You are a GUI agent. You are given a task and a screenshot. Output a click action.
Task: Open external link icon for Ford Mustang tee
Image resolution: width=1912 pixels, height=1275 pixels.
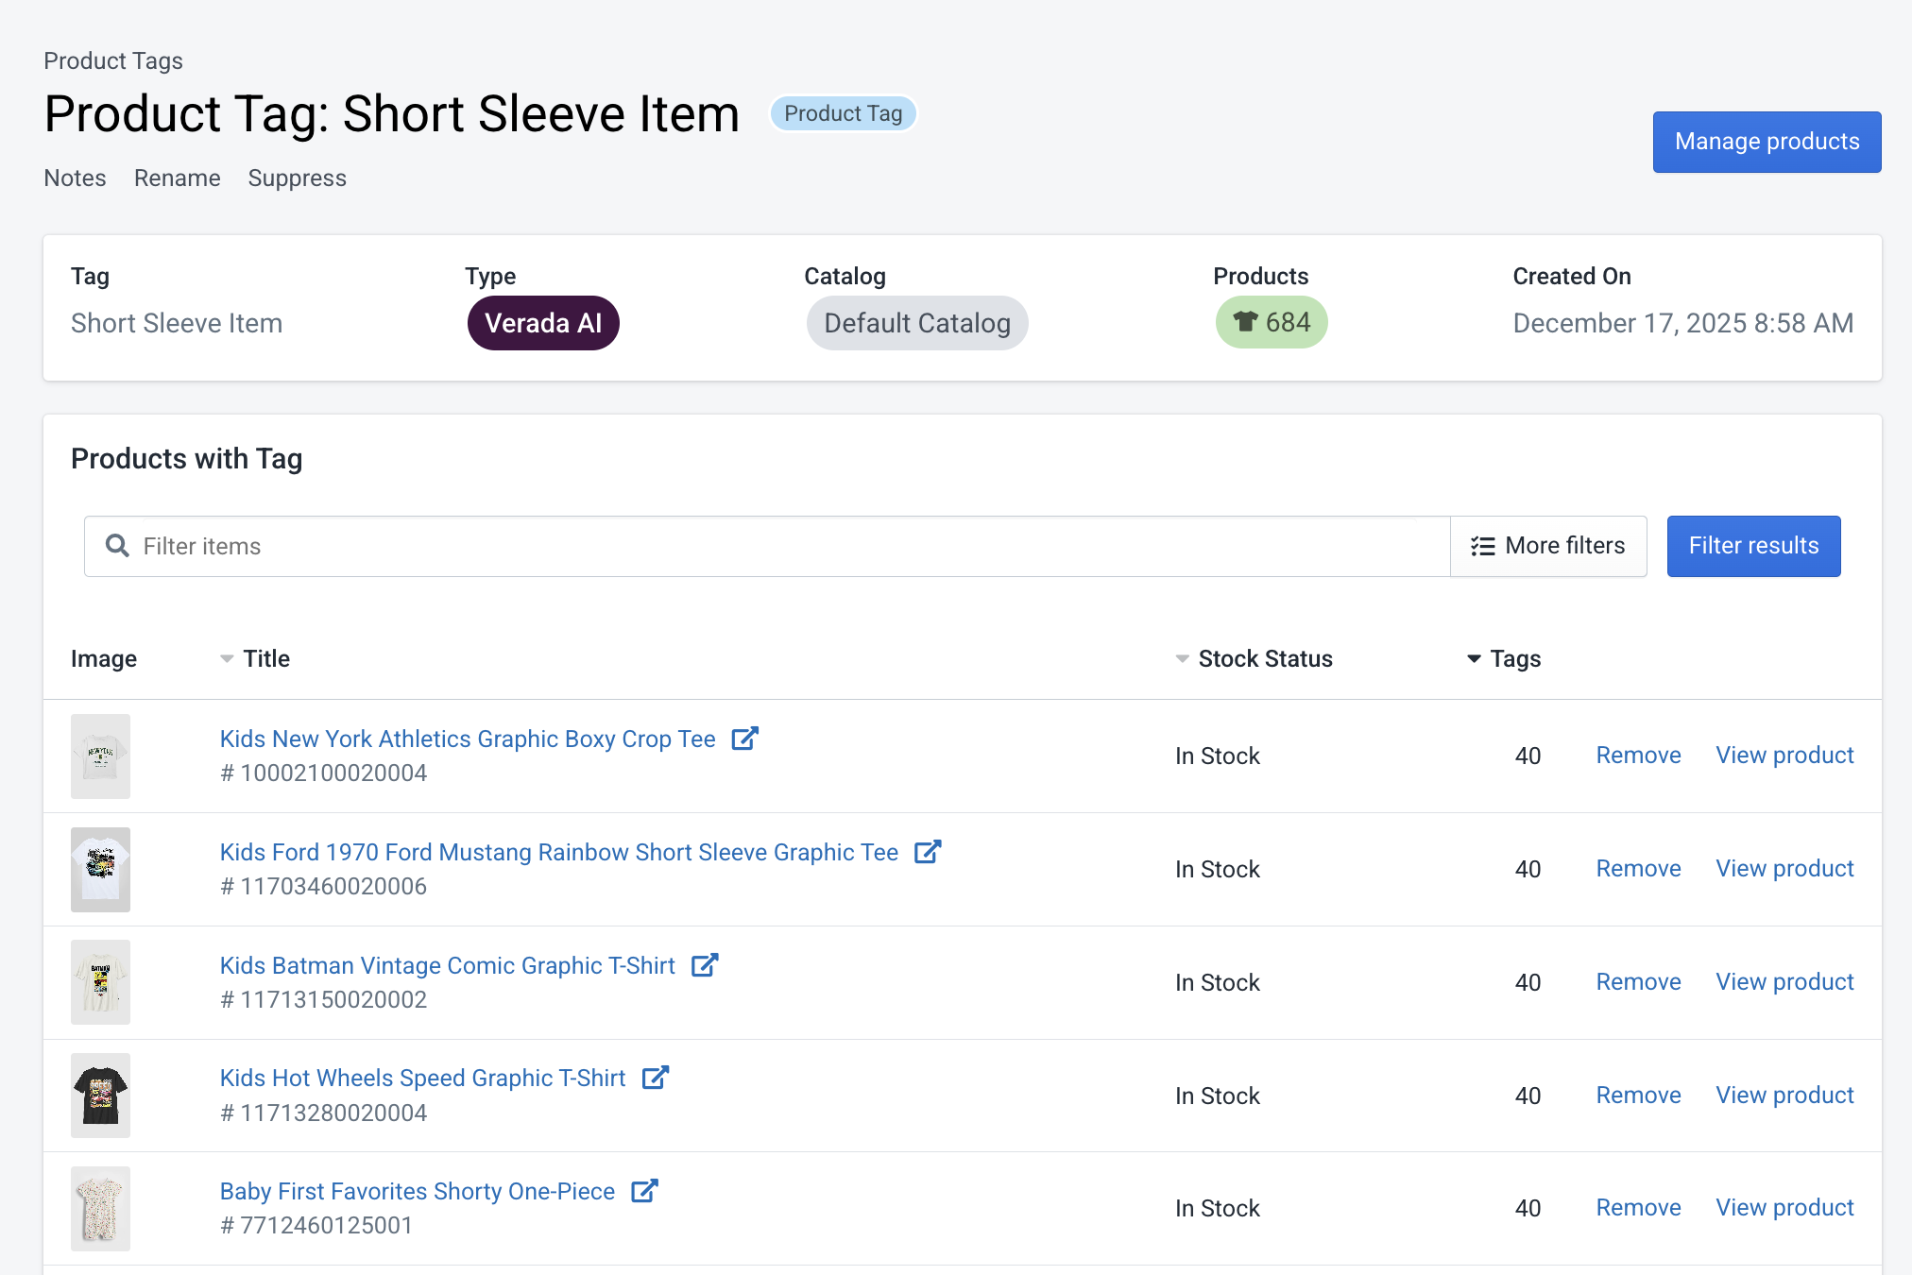click(x=928, y=852)
